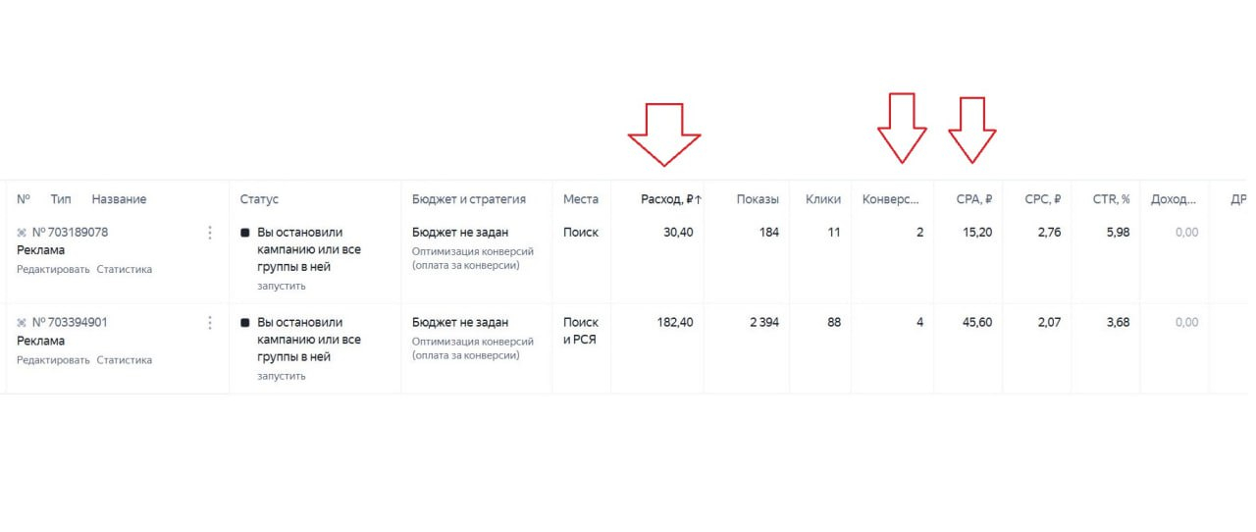Image resolution: width=1256 pixels, height=532 pixels.
Task: Open 'Статистика' for campaign 703189078
Action: [124, 270]
